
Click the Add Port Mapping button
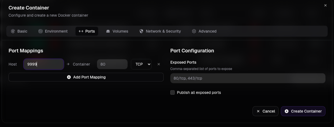coord(86,77)
